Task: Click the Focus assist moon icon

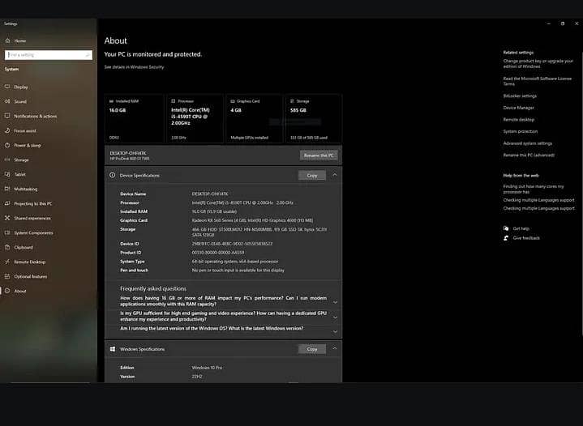Action: [x=7, y=130]
